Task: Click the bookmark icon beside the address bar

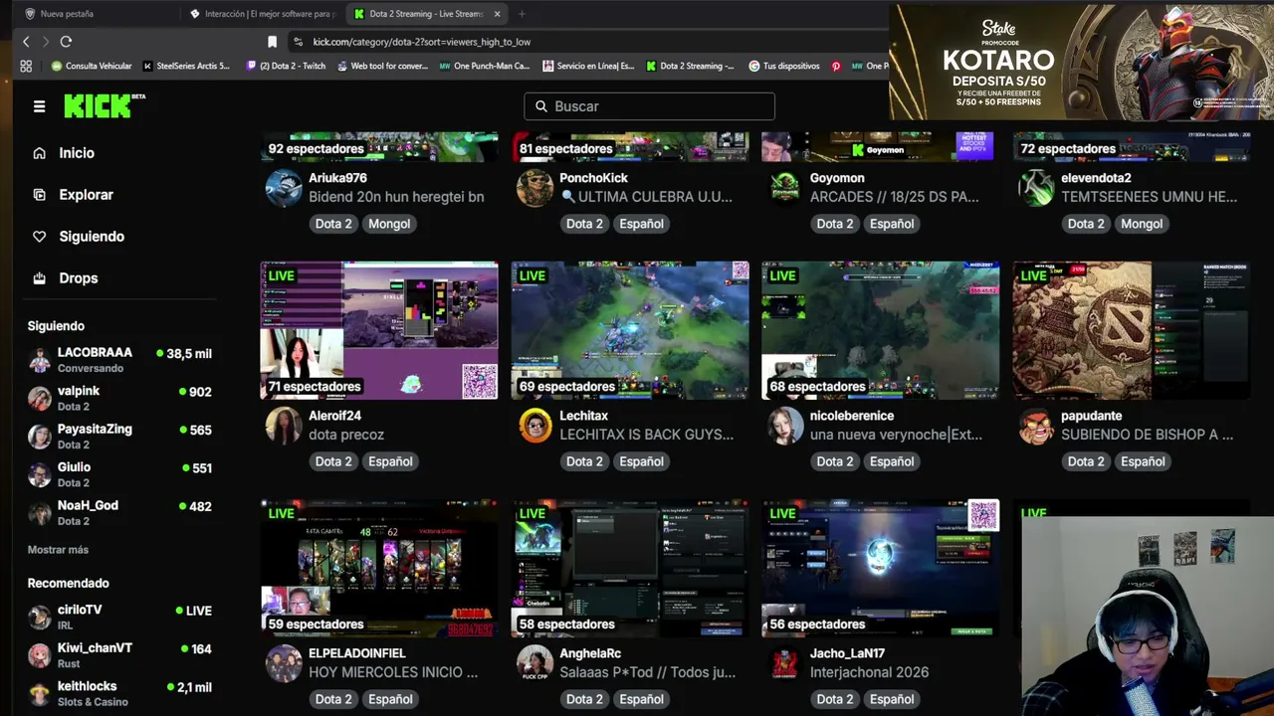Action: [272, 42]
